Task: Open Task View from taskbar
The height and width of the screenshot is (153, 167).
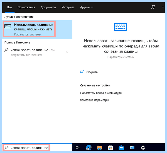Action: tap(78, 148)
